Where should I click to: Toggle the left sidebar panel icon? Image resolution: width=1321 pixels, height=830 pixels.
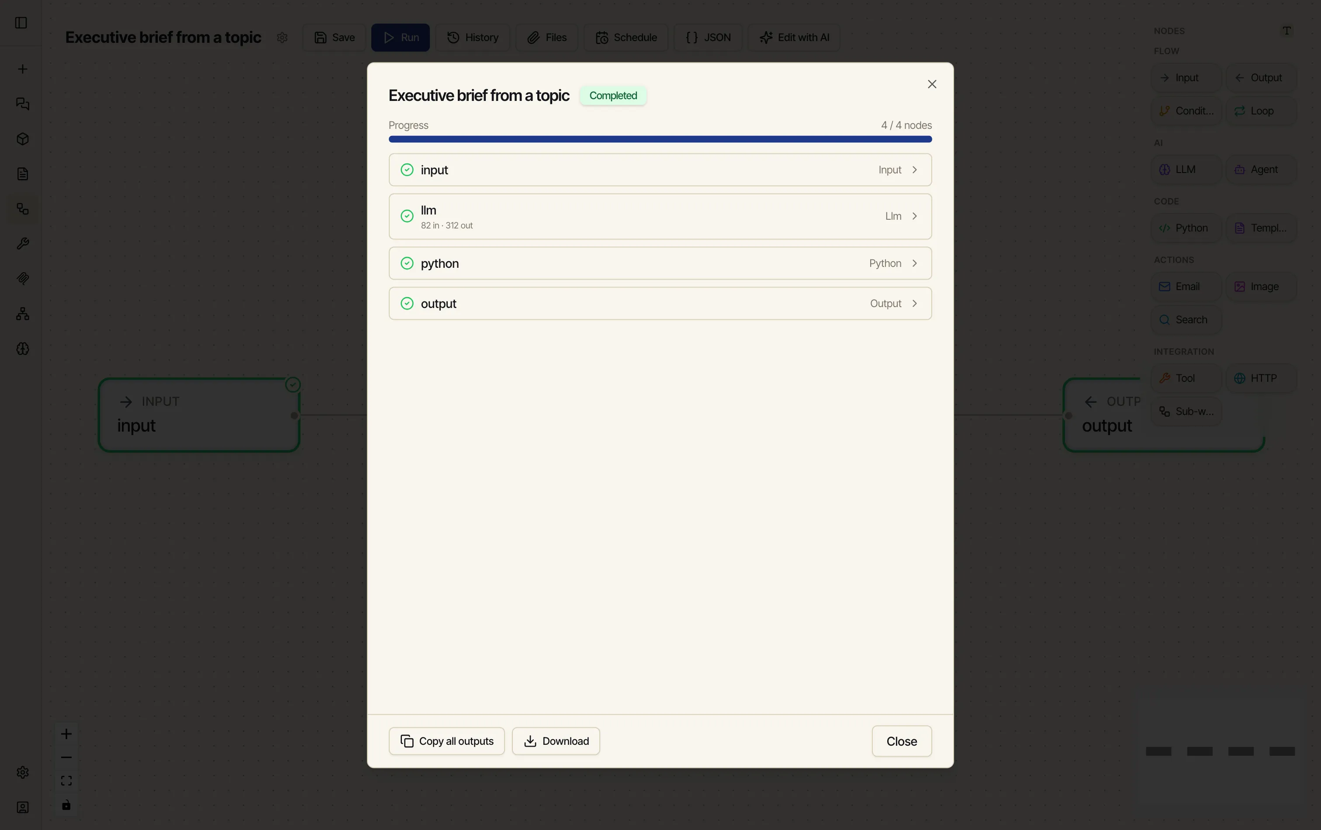[x=21, y=22]
